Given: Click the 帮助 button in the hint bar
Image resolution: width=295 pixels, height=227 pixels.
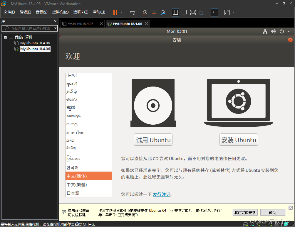Looking at the screenshot, I should [273, 213].
